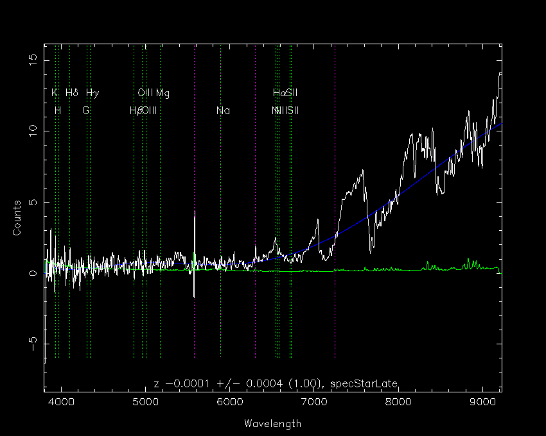Click the −5 counts tick label
Image resolution: width=546 pixels, height=436 pixels.
[32, 344]
